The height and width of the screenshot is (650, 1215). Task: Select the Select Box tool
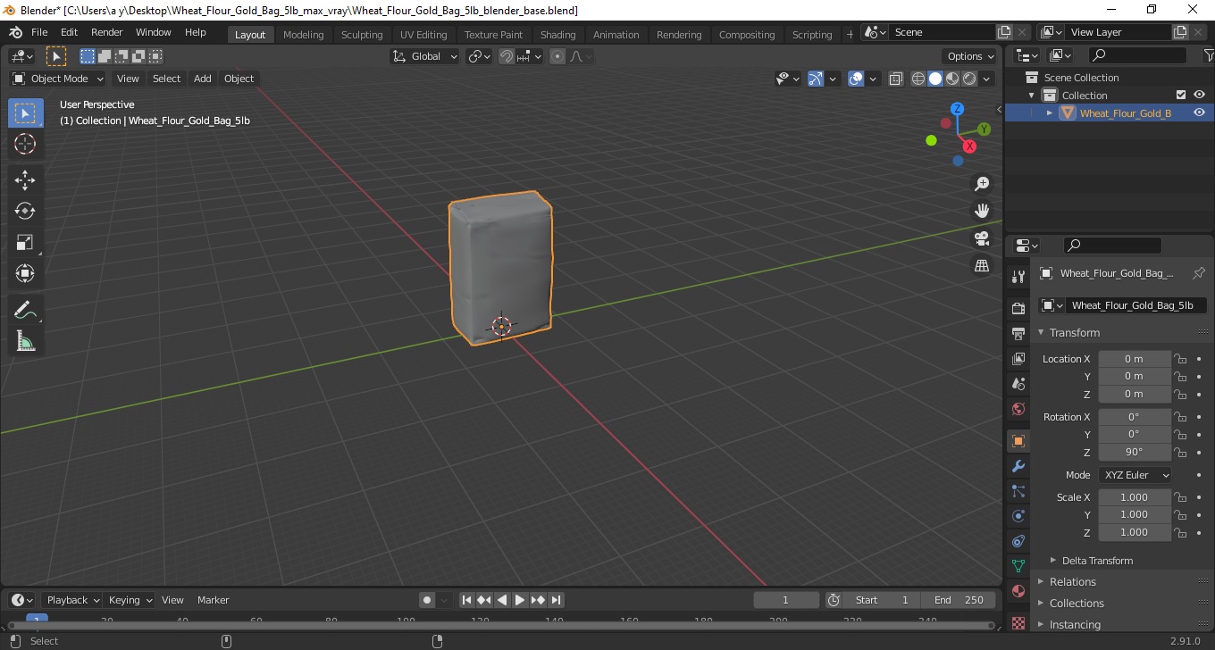(25, 113)
